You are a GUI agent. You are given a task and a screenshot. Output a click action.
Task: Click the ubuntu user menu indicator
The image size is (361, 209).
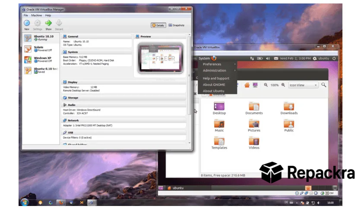point(321,58)
